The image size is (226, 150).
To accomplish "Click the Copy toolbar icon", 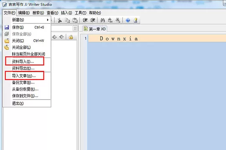I will point(67,20).
